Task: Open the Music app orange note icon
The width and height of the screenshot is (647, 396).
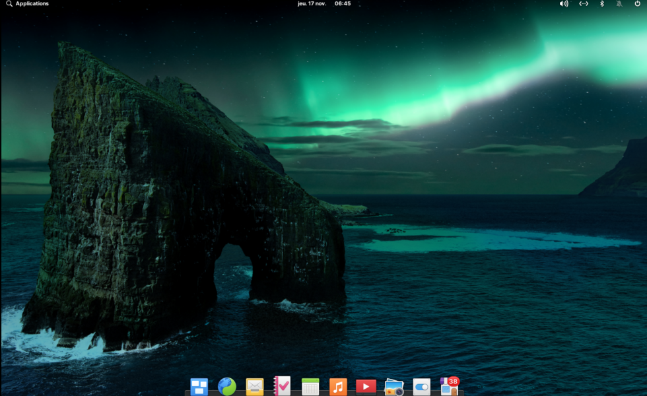Action: (x=338, y=387)
